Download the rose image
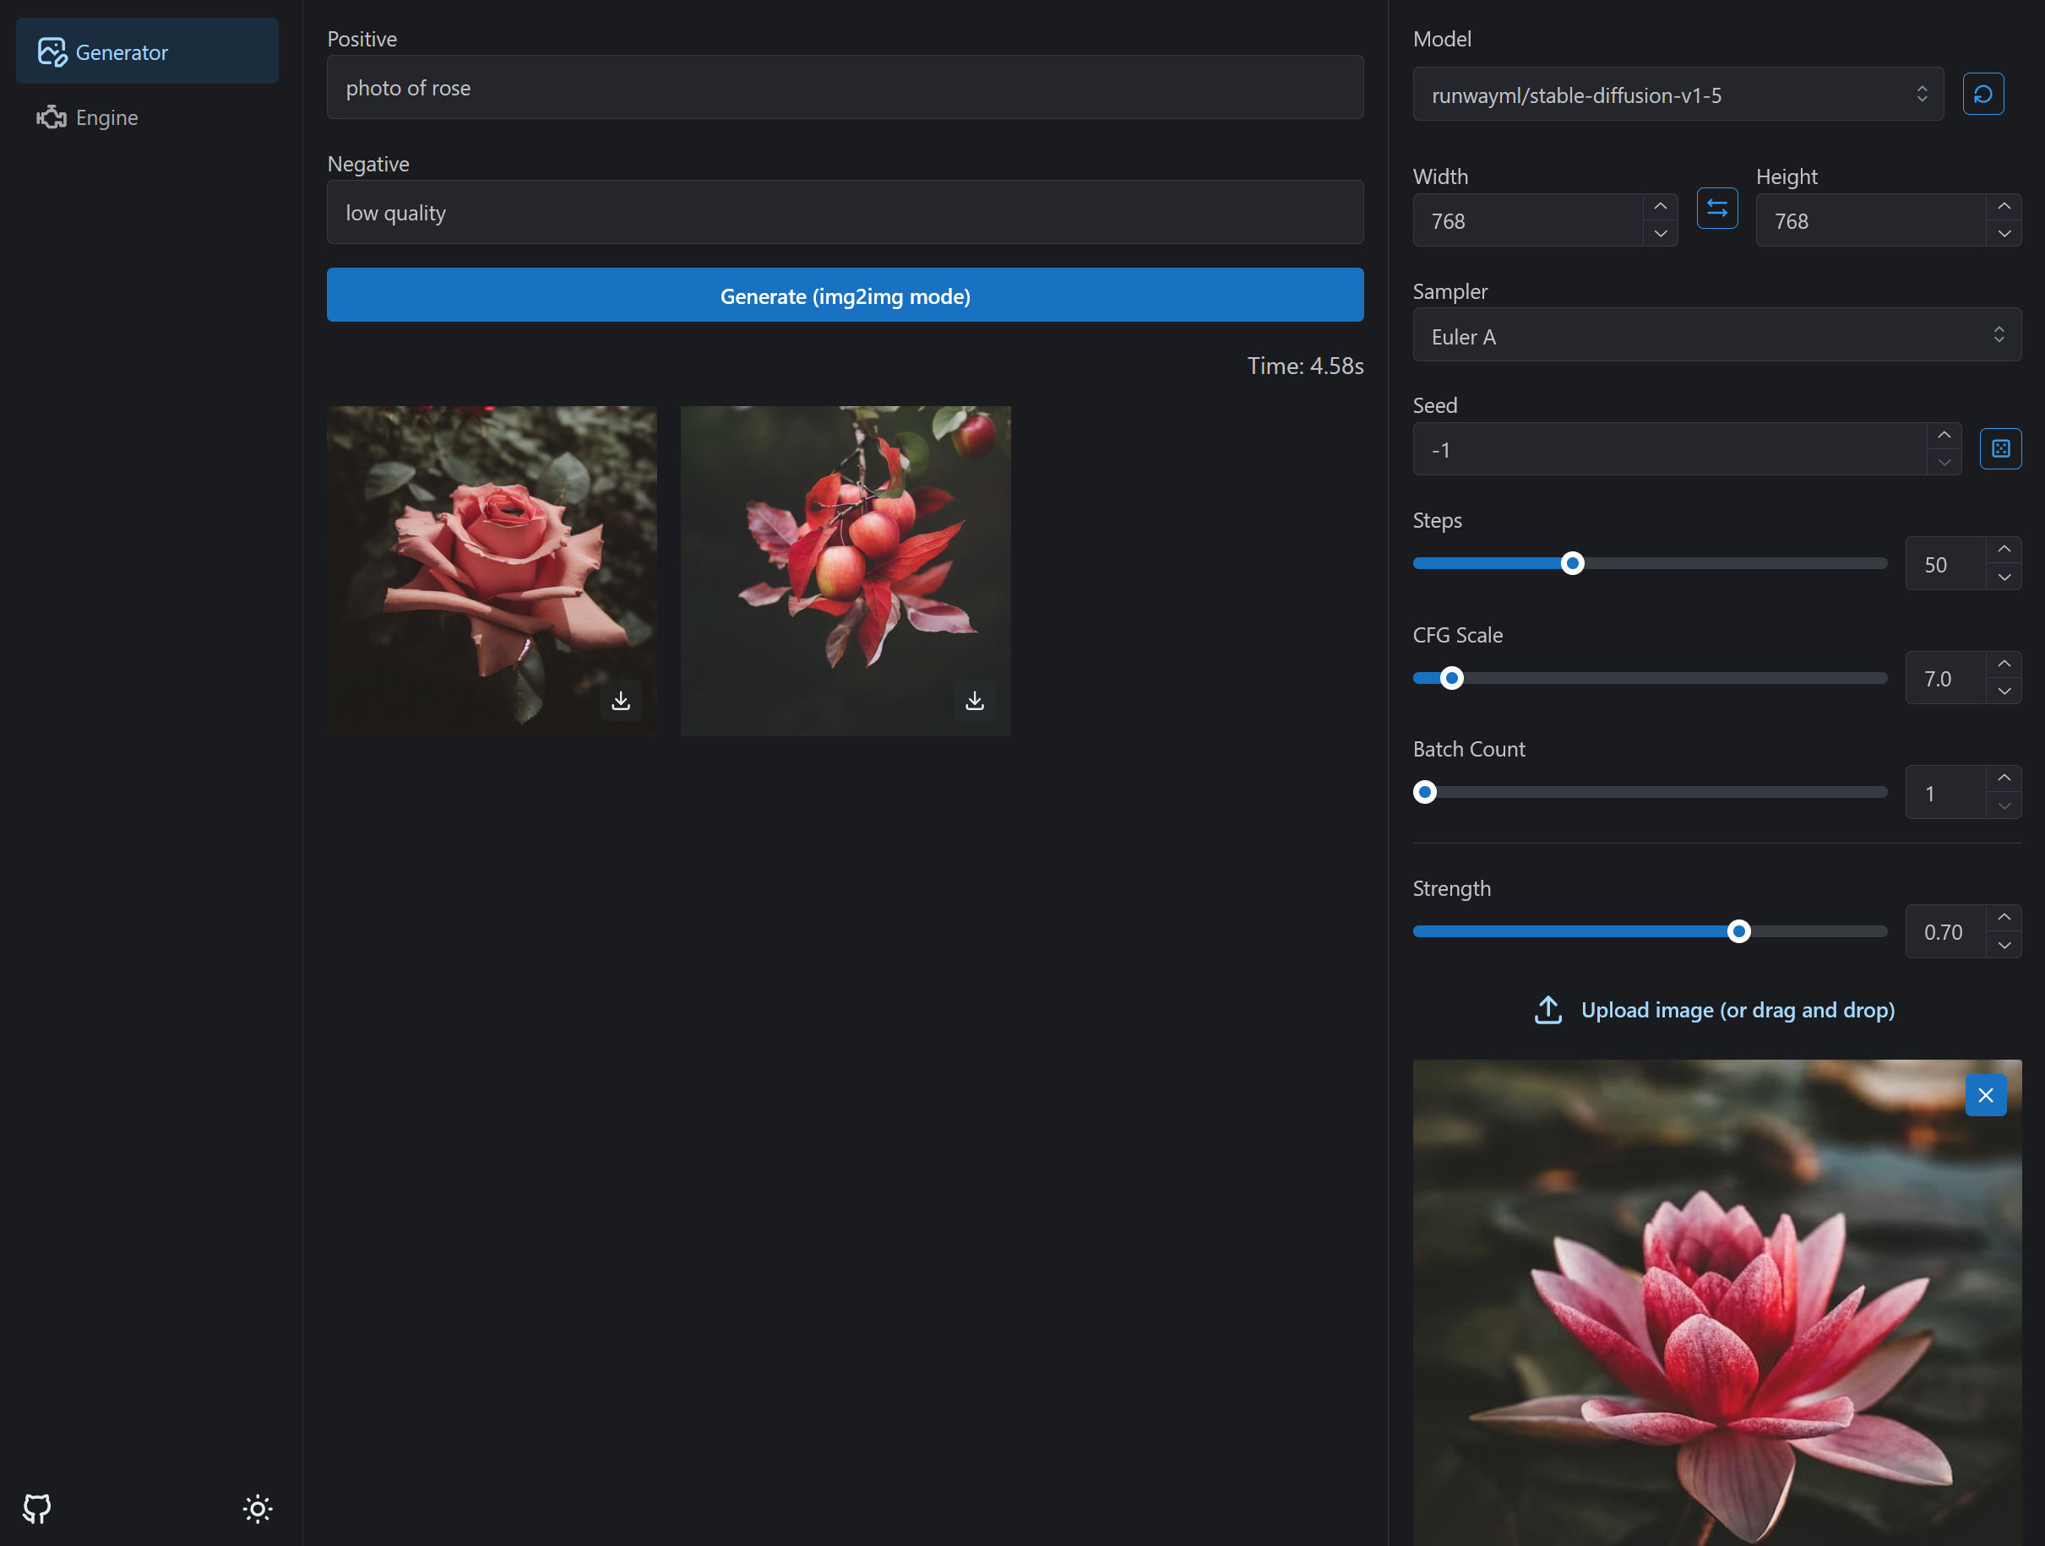The height and width of the screenshot is (1546, 2045). pos(620,701)
